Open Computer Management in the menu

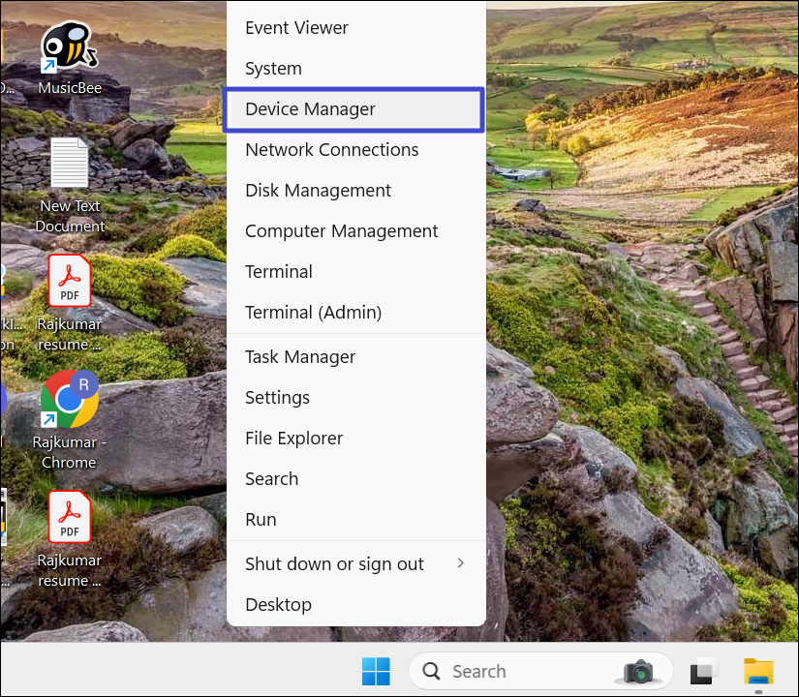coord(341,231)
